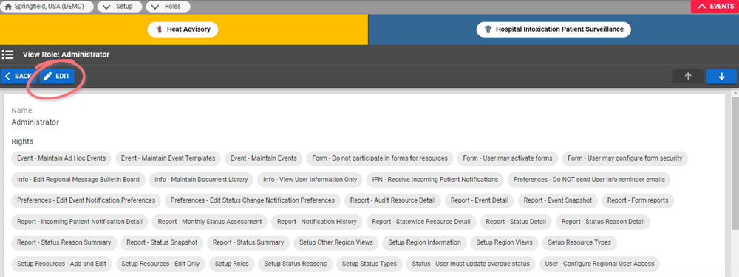Click the EDIT button label

(62, 77)
